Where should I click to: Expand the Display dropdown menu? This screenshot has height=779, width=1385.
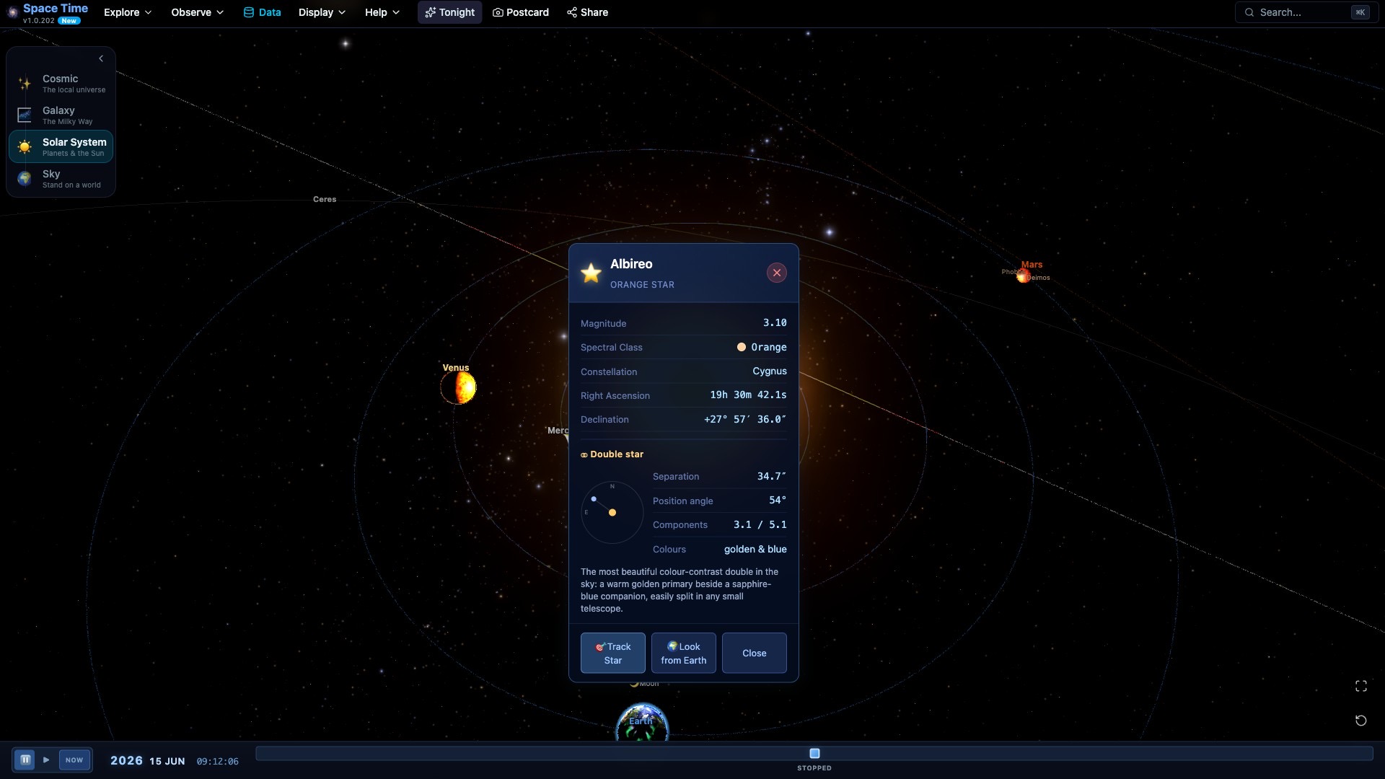pos(322,12)
